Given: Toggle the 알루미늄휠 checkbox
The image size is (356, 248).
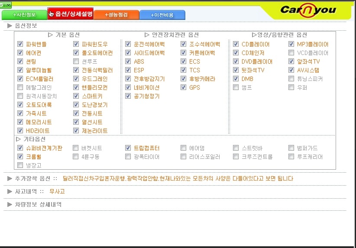Looking at the screenshot, I should coord(20,70).
